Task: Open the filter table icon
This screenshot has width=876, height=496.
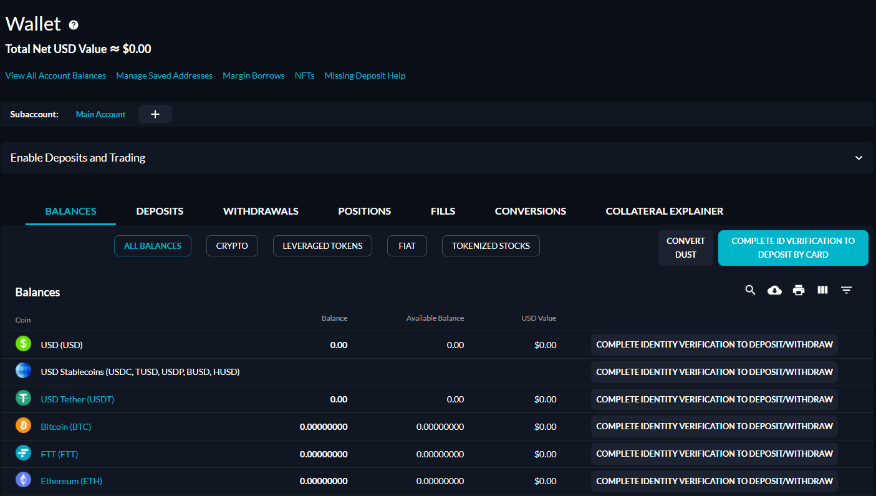Action: 846,290
